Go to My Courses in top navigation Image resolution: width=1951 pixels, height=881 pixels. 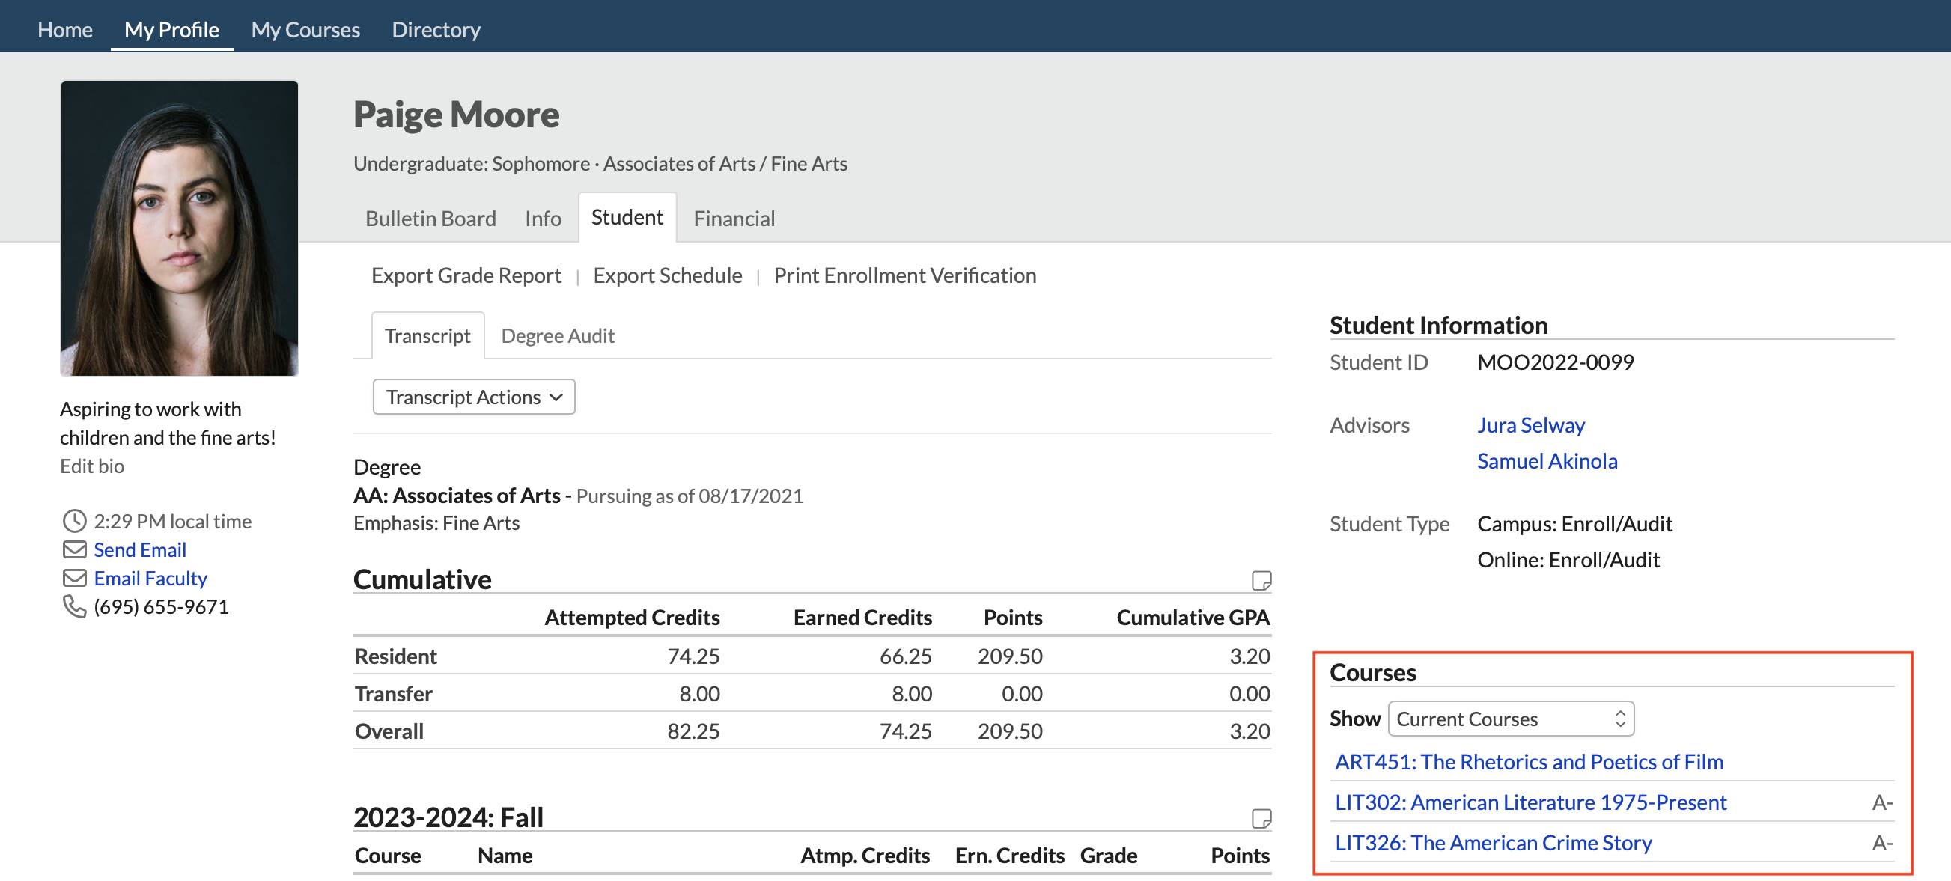(x=305, y=29)
